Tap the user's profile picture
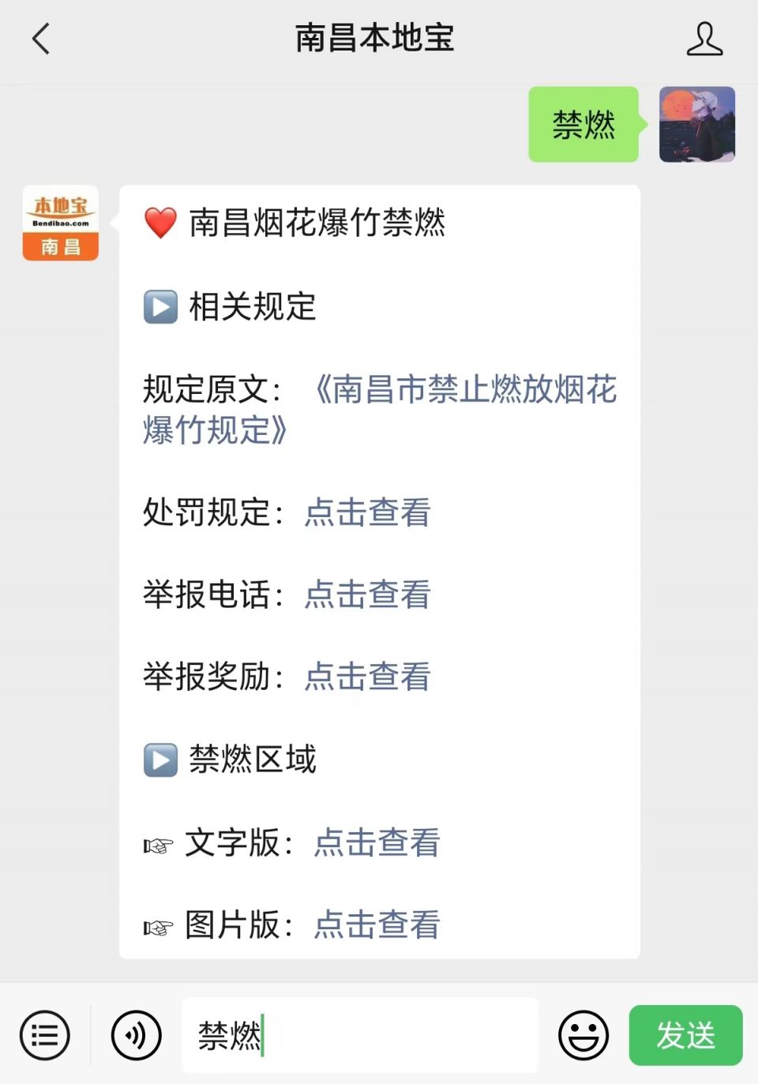The width and height of the screenshot is (758, 1084). (x=697, y=125)
